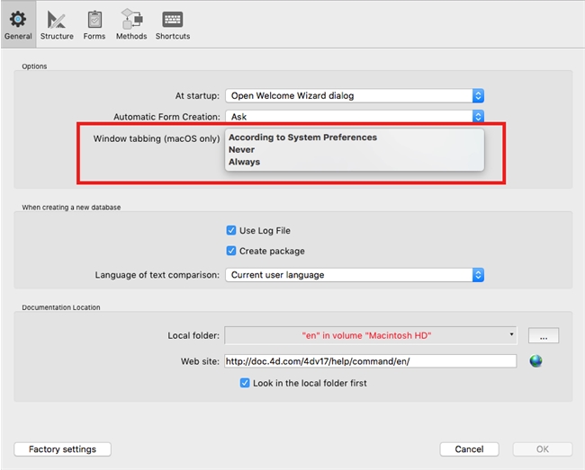The height and width of the screenshot is (470, 585).
Task: Open the Language of text comparison dropdown
Action: 355,275
